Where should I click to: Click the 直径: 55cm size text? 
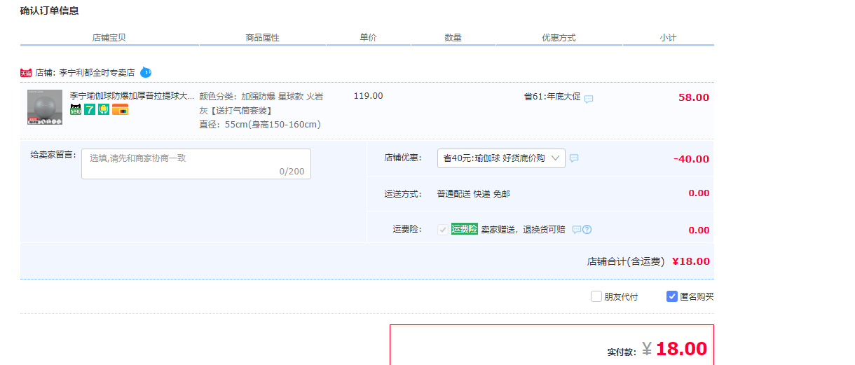pos(260,125)
